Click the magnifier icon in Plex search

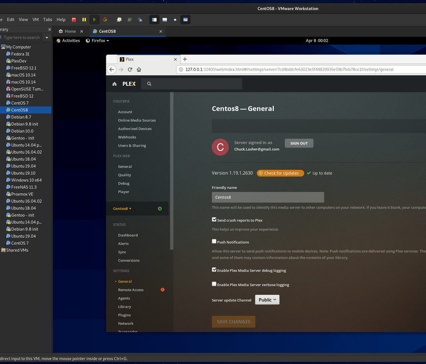pyautogui.click(x=149, y=84)
